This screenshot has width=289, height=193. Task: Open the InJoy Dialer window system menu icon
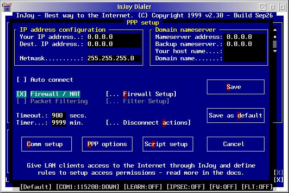point(7,7)
